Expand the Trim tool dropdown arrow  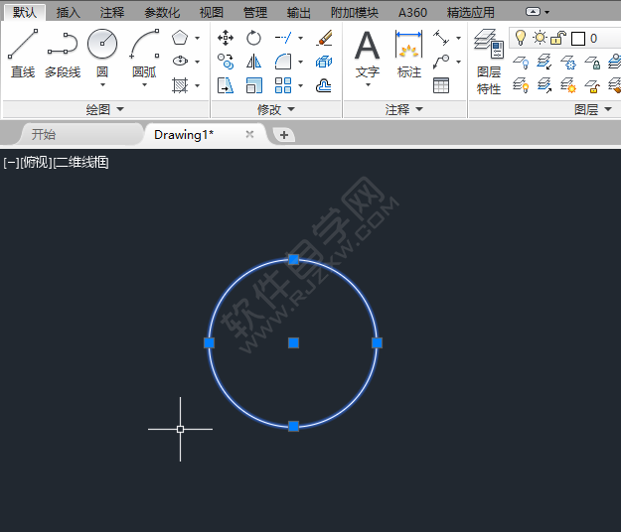pyautogui.click(x=301, y=38)
